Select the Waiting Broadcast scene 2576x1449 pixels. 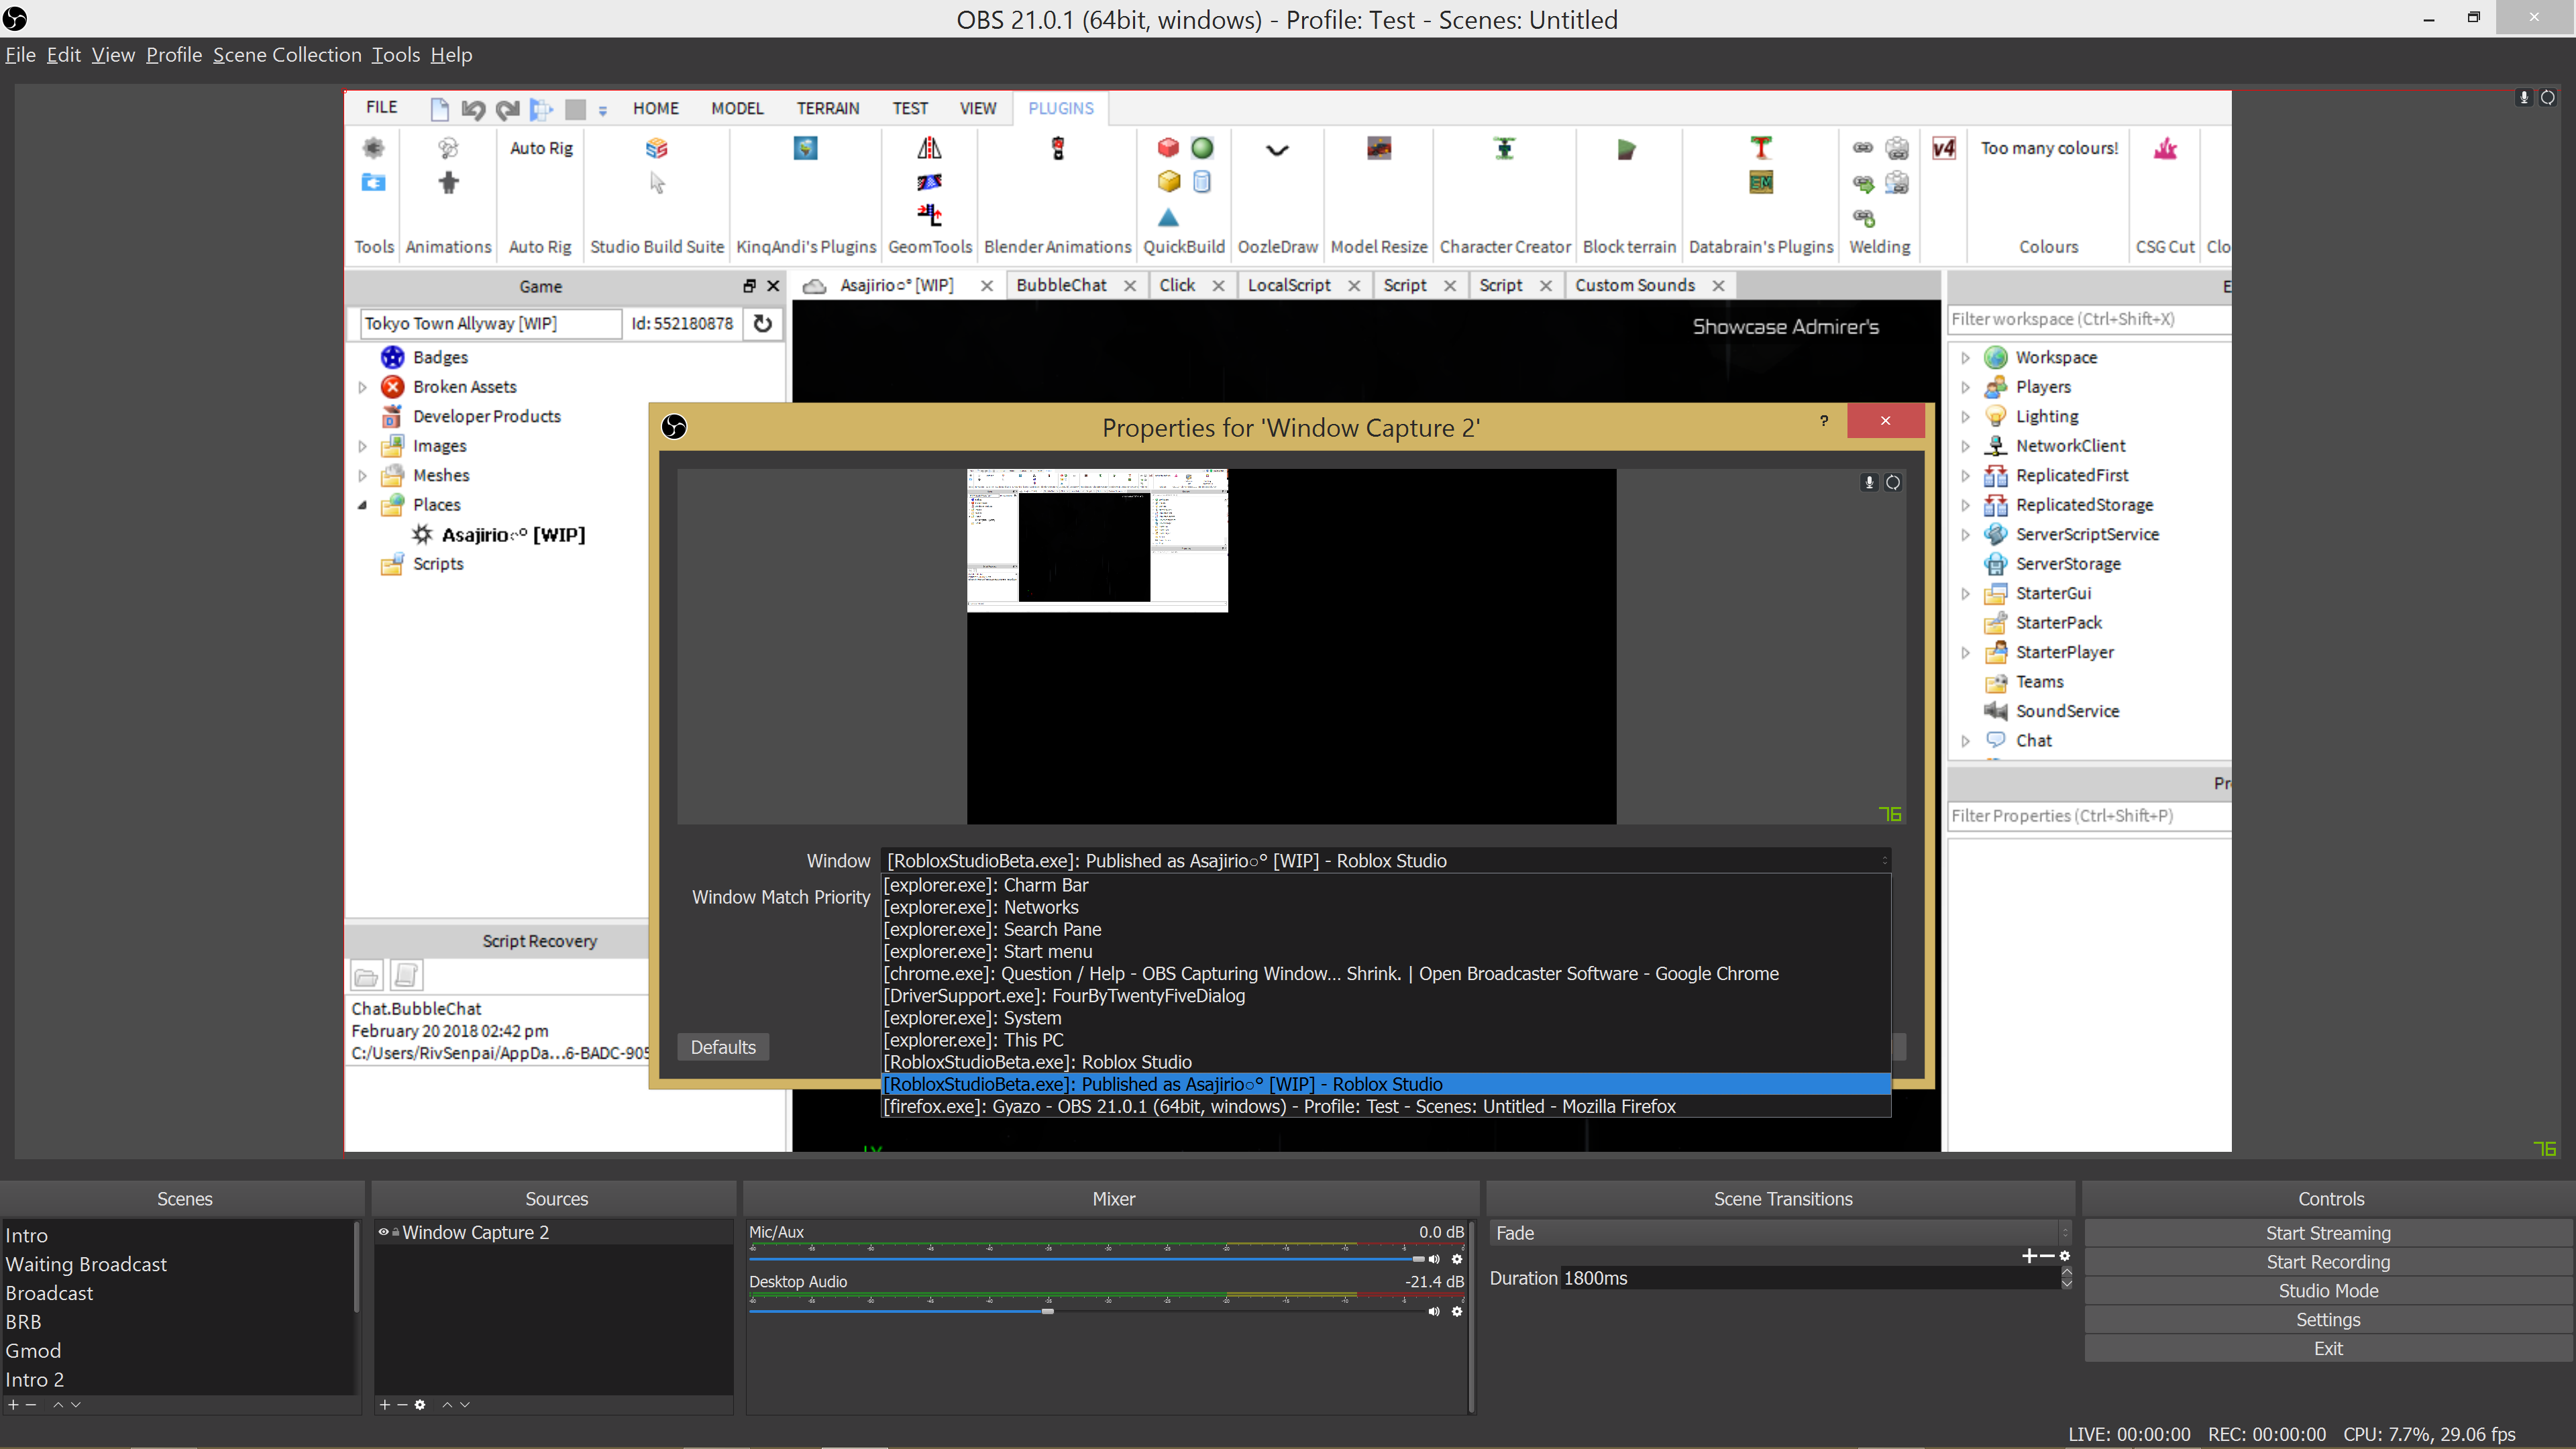tap(86, 1264)
